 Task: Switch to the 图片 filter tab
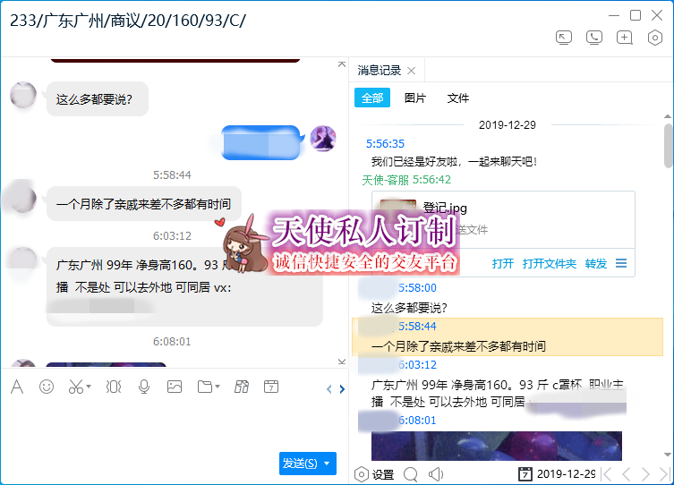[415, 98]
